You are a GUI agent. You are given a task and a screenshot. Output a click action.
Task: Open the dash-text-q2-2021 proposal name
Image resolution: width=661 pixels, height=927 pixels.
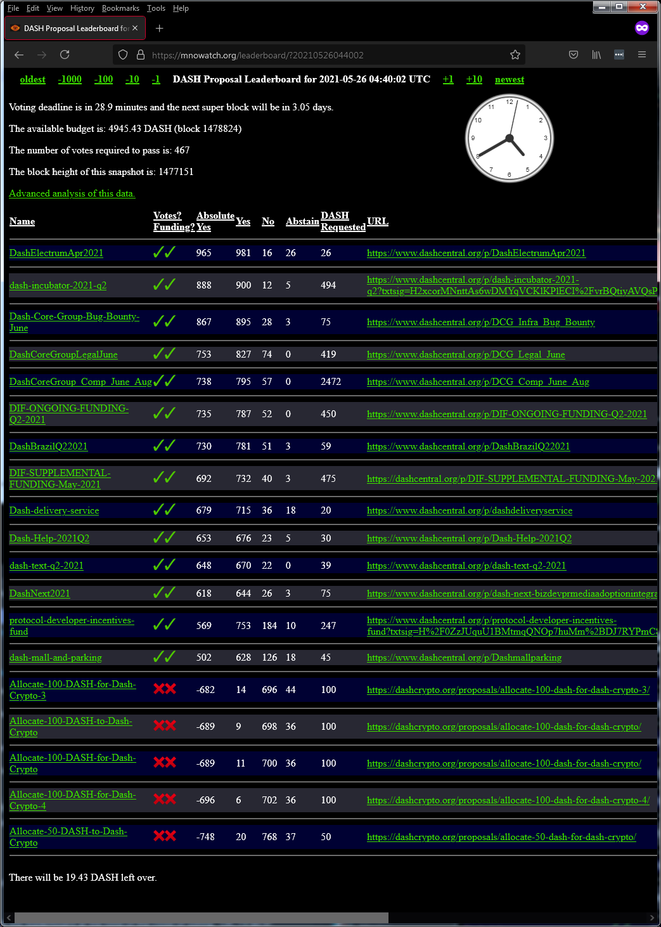(x=47, y=566)
